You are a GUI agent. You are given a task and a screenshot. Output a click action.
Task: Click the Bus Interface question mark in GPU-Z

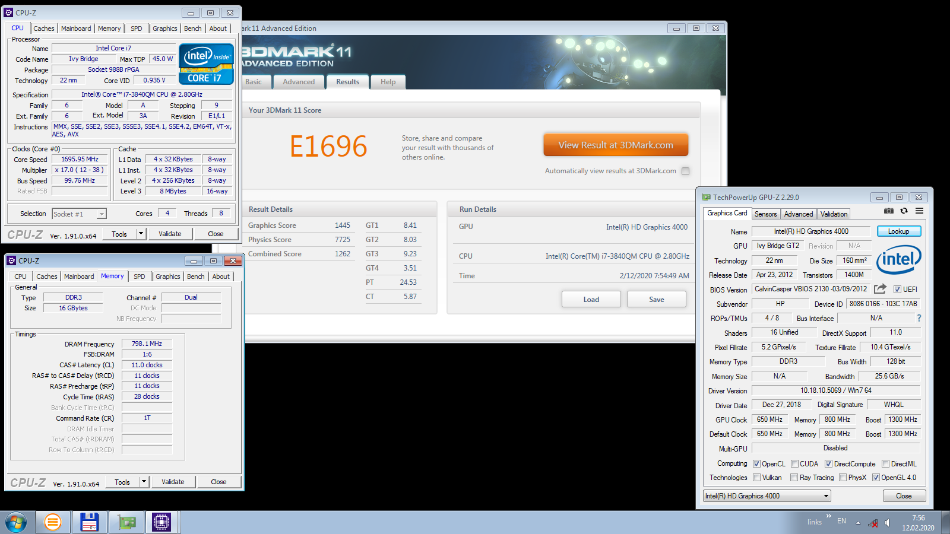919,318
